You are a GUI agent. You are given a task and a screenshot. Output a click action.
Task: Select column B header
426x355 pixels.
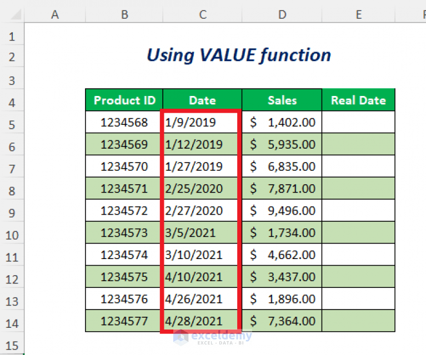[x=124, y=14]
